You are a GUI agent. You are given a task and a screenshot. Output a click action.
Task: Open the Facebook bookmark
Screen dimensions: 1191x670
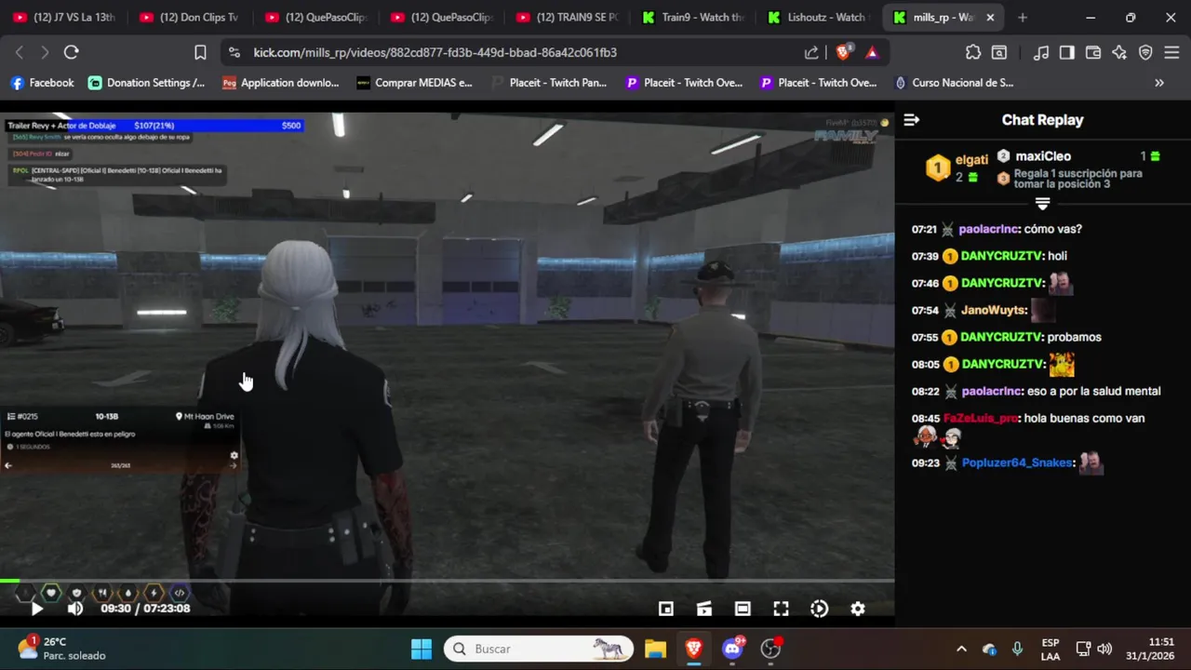coord(42,83)
